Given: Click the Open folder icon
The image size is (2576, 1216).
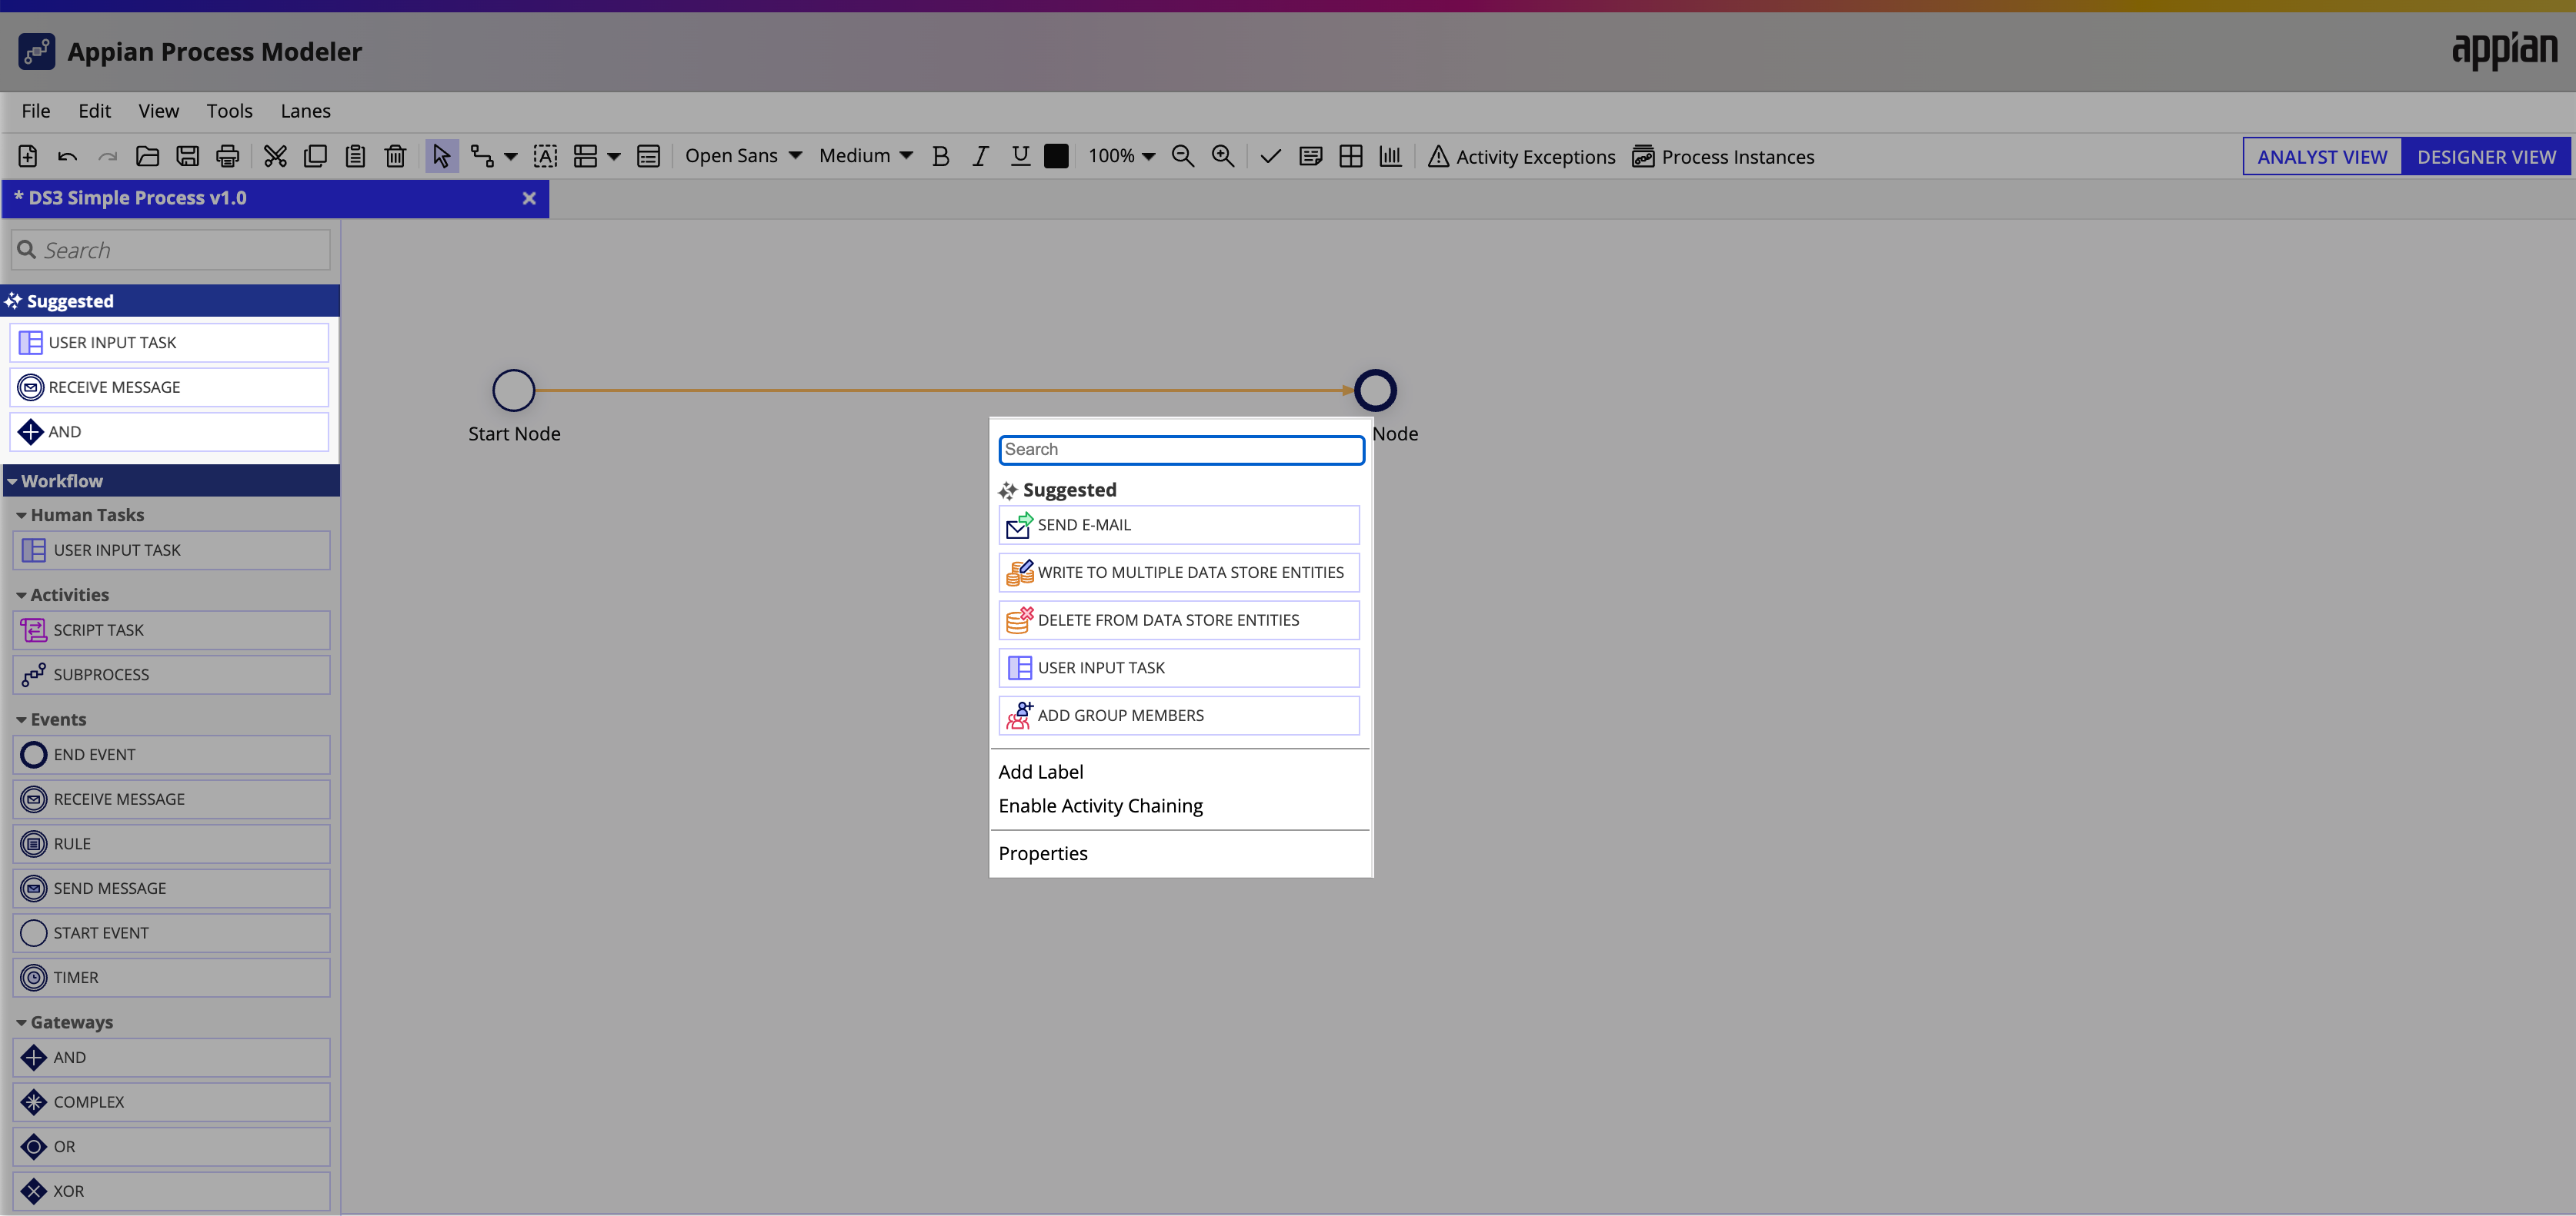Looking at the screenshot, I should point(148,156).
